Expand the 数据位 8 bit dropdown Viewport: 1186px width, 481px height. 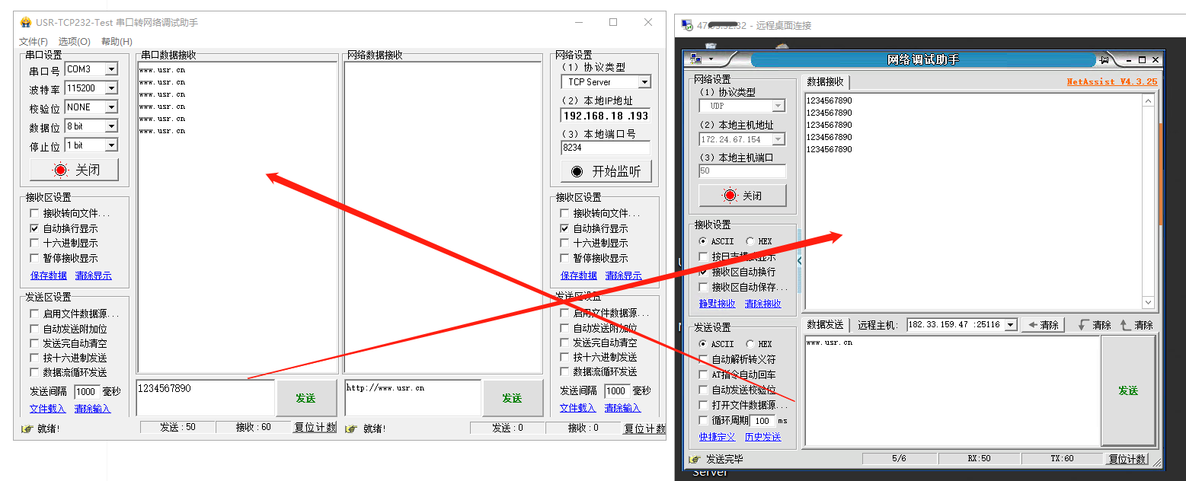112,126
